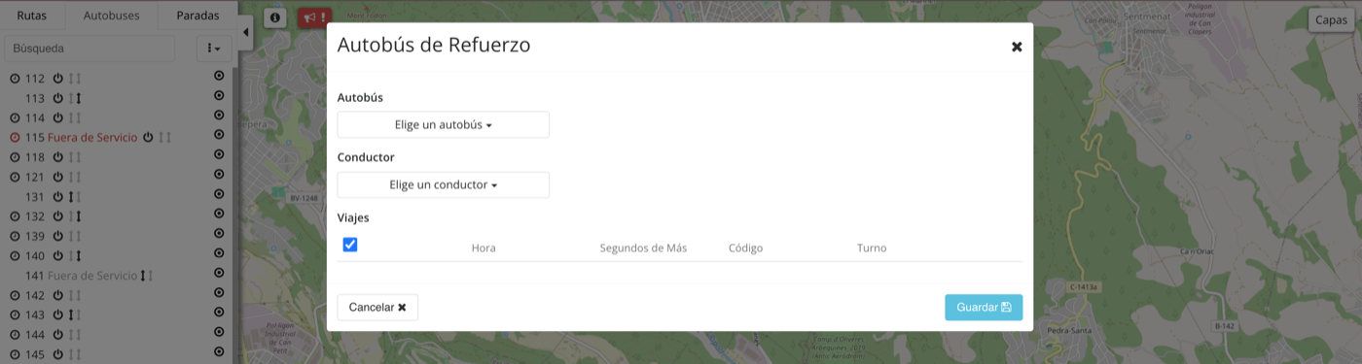Click the power icon of route 118
Viewport: 1362px width, 364px height.
coord(57,157)
